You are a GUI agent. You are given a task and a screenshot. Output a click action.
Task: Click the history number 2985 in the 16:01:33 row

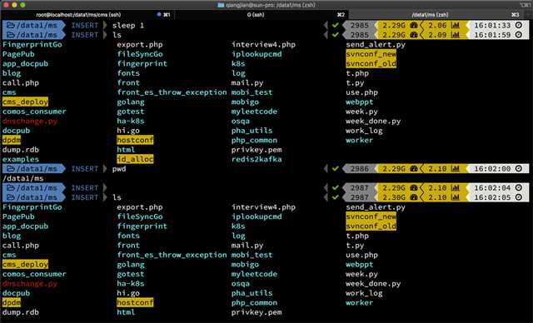coord(359,25)
